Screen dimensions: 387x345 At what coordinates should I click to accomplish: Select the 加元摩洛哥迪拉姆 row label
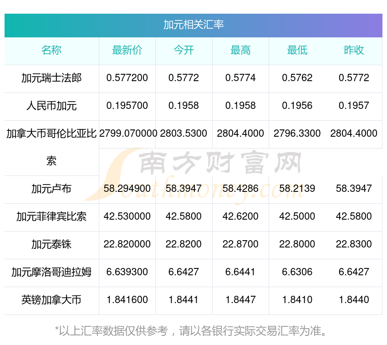51,272
